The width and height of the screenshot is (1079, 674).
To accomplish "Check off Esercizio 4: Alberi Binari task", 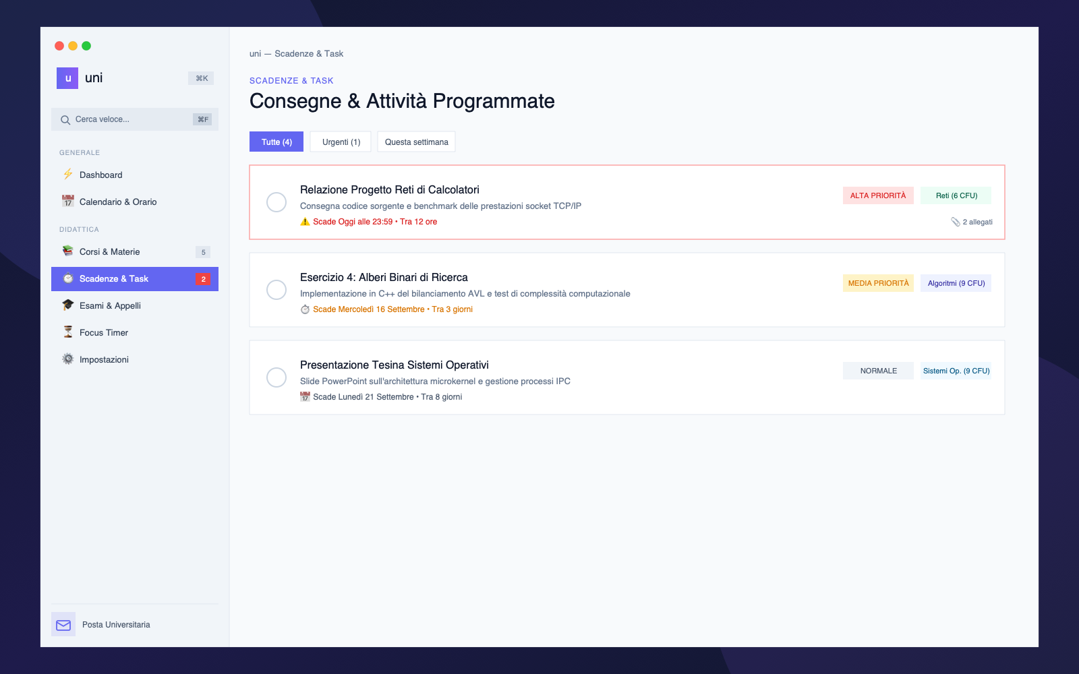I will tap(276, 290).
